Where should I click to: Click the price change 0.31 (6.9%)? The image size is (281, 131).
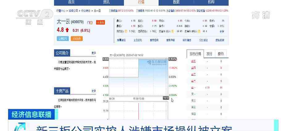tap(81, 30)
